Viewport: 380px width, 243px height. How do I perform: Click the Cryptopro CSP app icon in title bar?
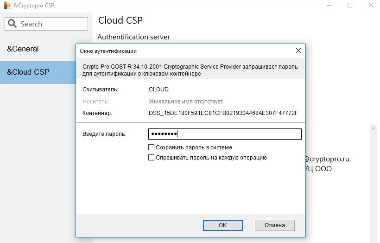click(x=7, y=5)
